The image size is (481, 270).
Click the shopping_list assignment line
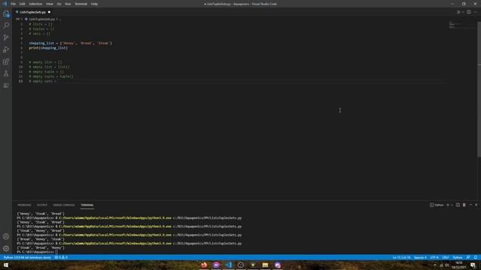pyautogui.click(x=71, y=43)
